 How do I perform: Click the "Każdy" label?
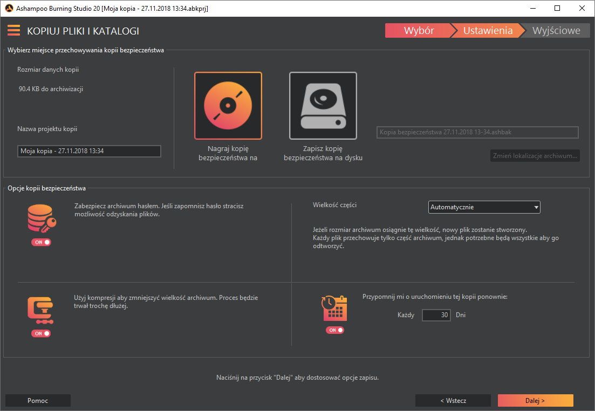pos(406,315)
